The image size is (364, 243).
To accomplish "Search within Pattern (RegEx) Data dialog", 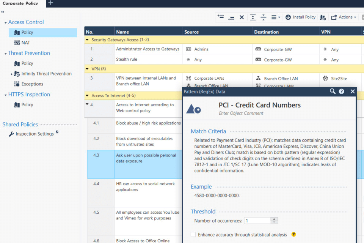I will tap(333, 92).
